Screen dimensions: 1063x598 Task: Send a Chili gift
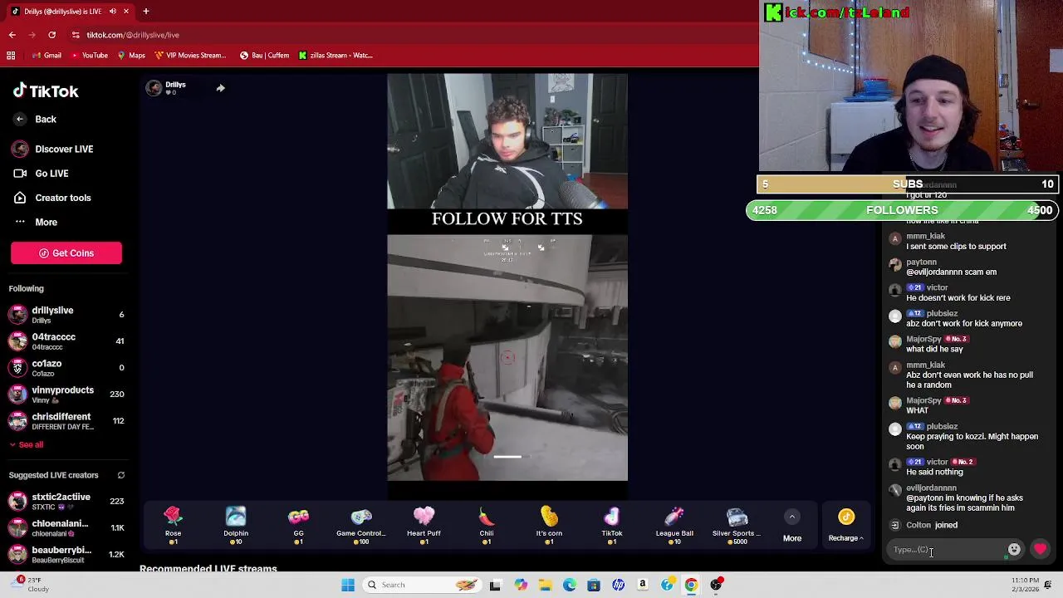pyautogui.click(x=487, y=526)
